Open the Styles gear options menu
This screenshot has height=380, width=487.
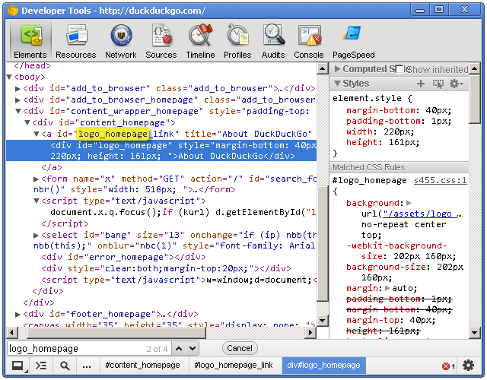[x=457, y=84]
